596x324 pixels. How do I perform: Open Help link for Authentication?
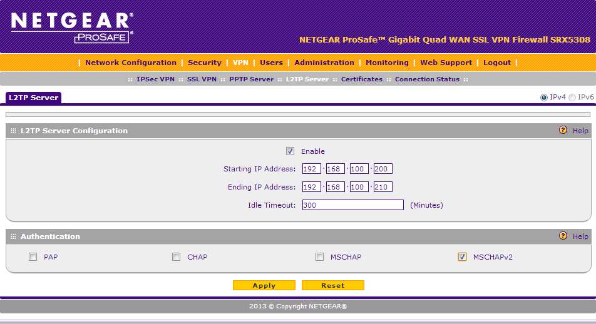point(580,236)
